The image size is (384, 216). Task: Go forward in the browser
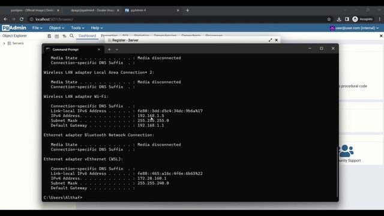13,19
